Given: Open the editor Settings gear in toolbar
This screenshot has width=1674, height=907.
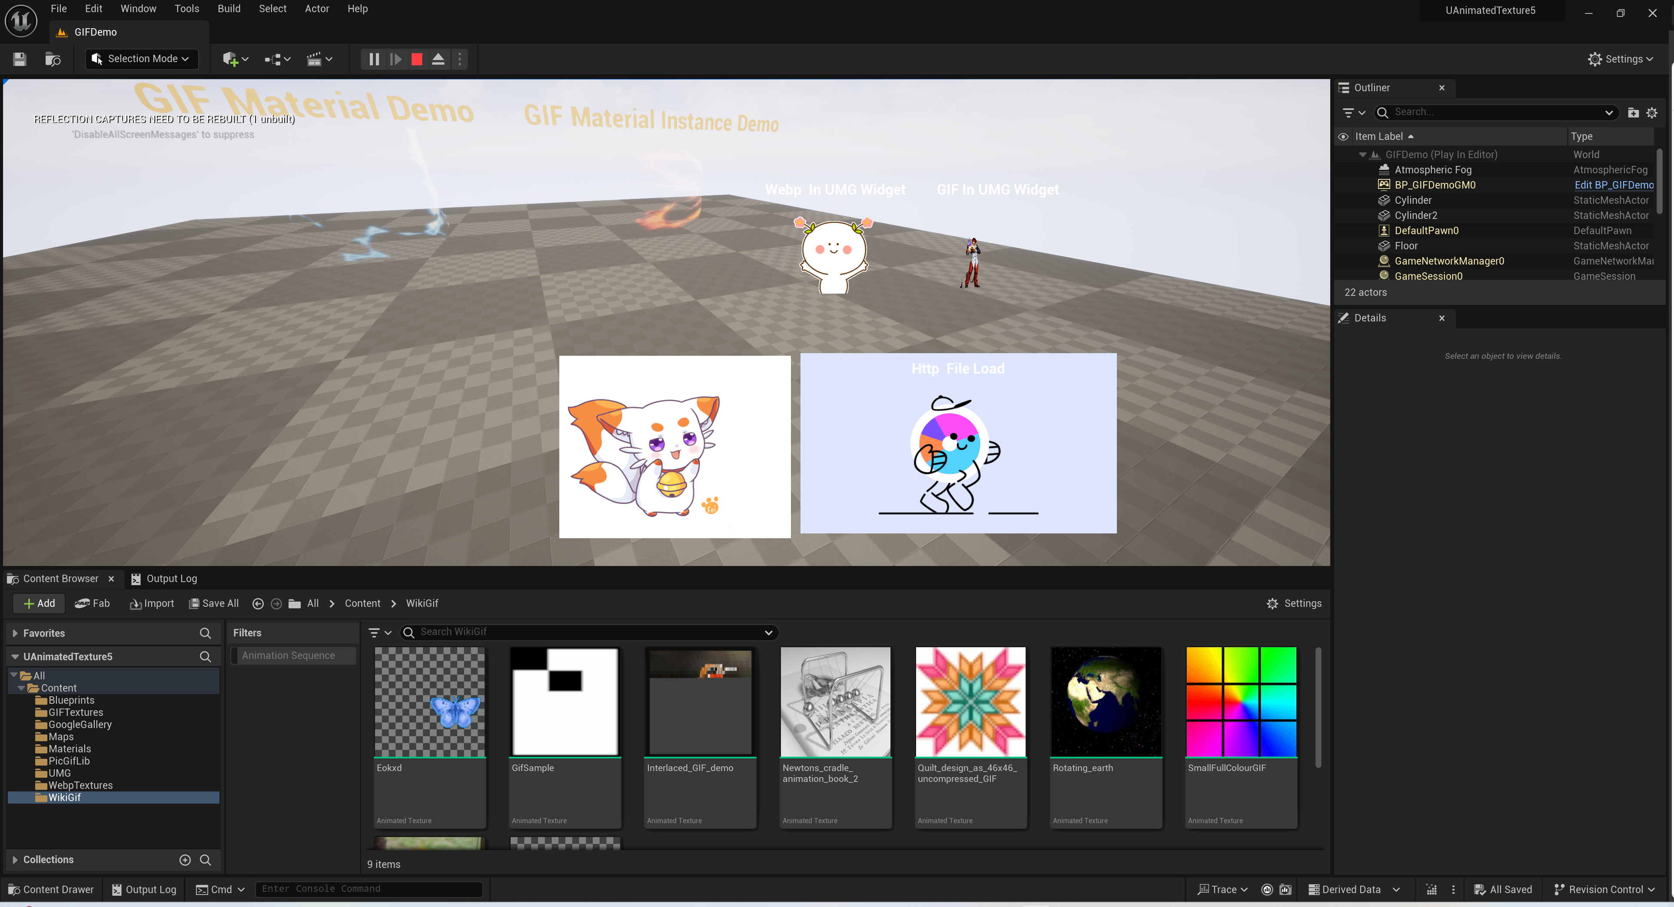Looking at the screenshot, I should 1621,59.
